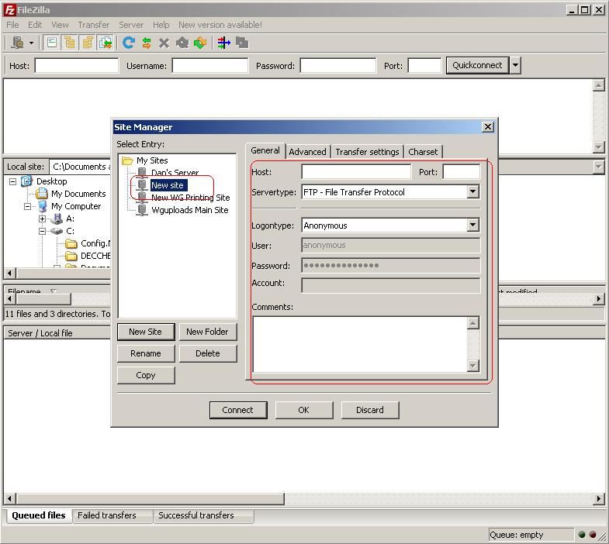
Task: Click the quickconnect Port field
Action: click(424, 66)
